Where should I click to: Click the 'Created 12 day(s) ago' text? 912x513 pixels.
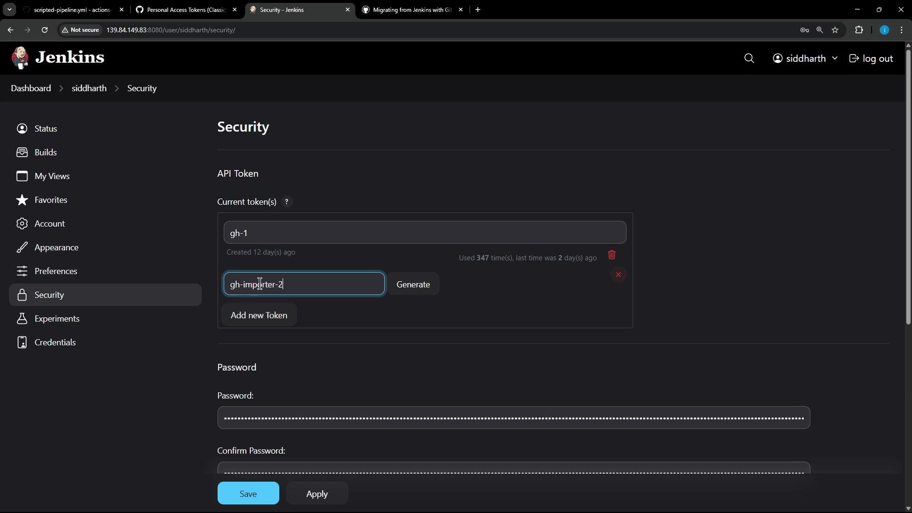click(x=261, y=252)
